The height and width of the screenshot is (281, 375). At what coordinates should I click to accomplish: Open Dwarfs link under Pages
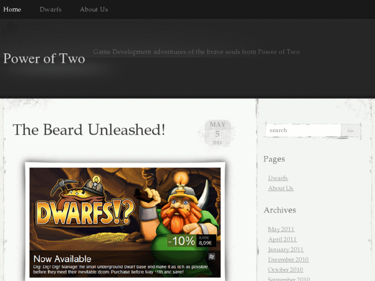[x=278, y=178]
